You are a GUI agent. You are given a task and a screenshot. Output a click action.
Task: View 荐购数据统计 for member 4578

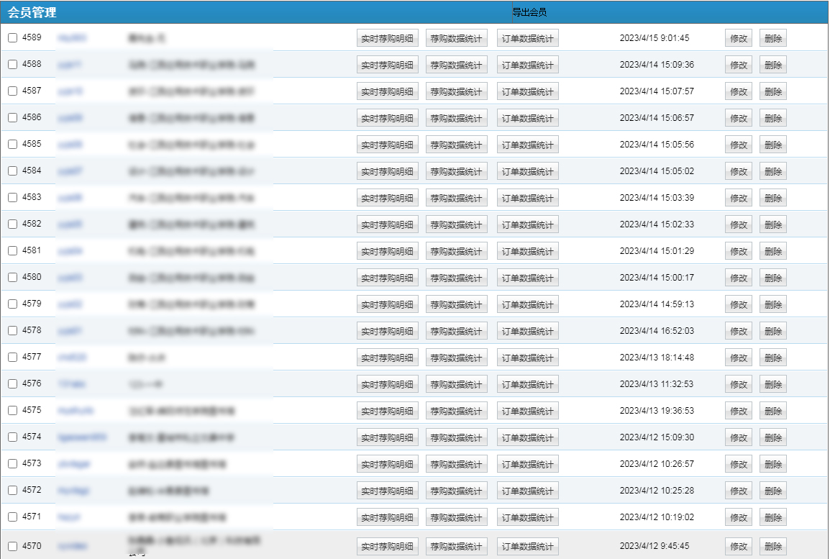click(456, 332)
